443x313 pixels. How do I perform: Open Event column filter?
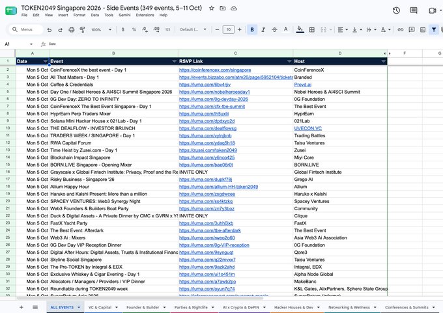[x=174, y=61]
